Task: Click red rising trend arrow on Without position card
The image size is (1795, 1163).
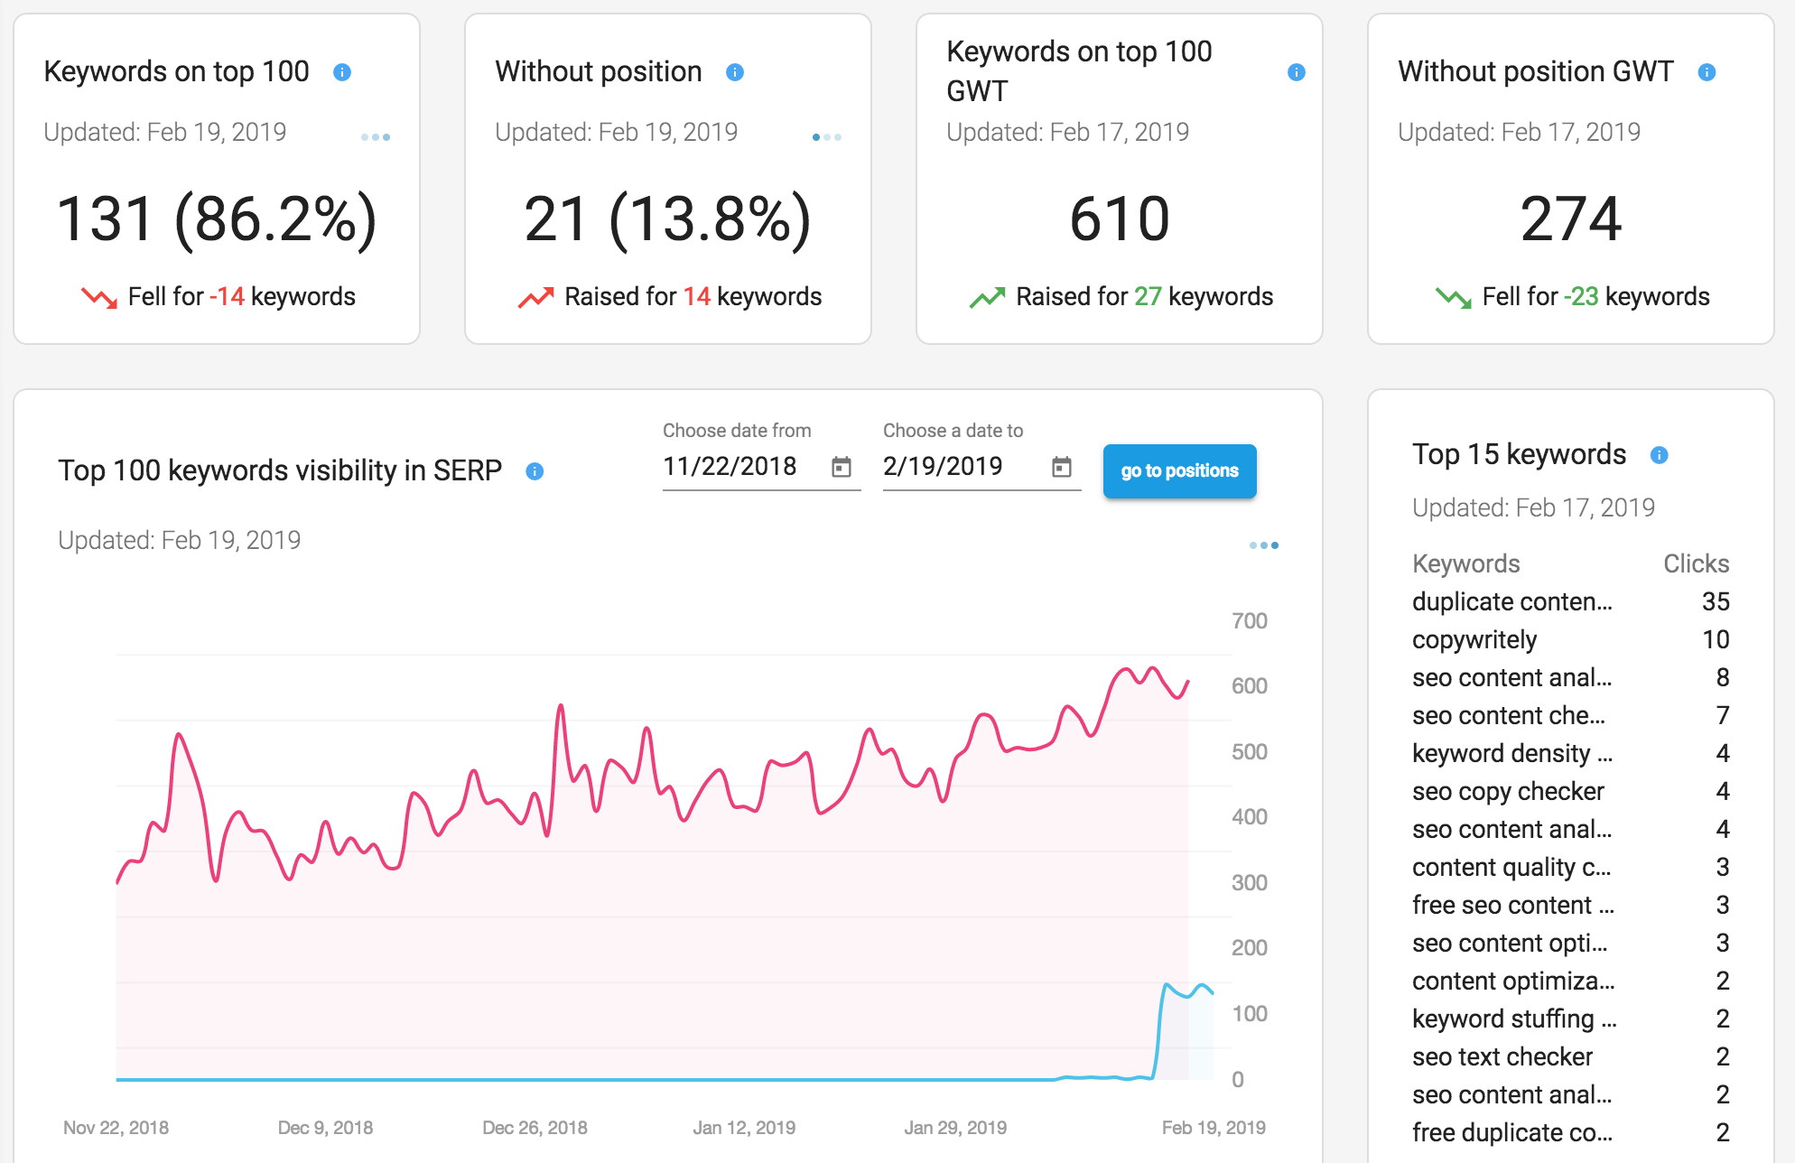Action: [x=536, y=297]
